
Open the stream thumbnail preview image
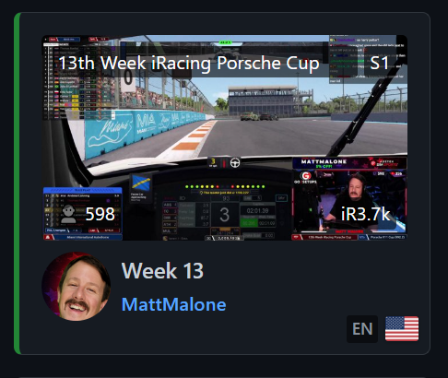[x=225, y=137]
